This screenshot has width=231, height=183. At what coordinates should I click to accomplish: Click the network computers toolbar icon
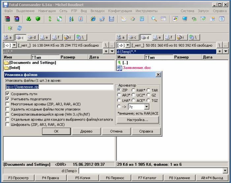tap(102, 19)
